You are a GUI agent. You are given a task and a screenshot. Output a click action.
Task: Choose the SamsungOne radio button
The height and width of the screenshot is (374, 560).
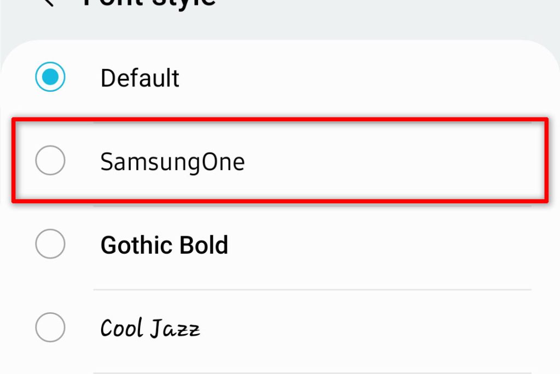[50, 160]
